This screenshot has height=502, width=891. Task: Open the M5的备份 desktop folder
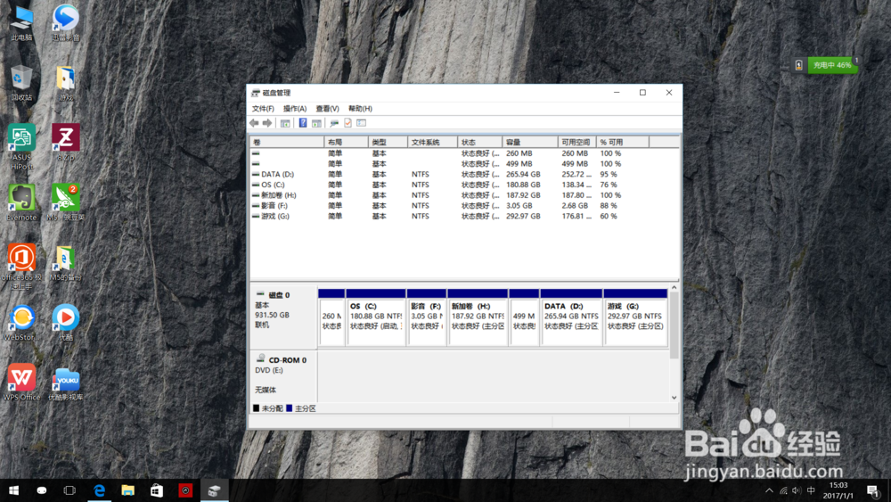[65, 263]
